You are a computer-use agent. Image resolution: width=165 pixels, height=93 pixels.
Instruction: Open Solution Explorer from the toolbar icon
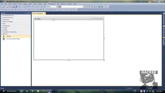point(86,7)
